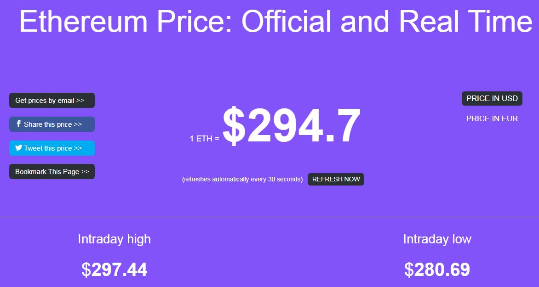
Task: Select the $297.44 intraday high value
Action: (114, 270)
